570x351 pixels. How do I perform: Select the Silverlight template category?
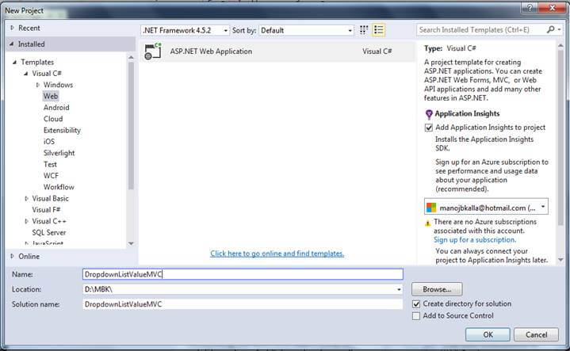pyautogui.click(x=59, y=153)
